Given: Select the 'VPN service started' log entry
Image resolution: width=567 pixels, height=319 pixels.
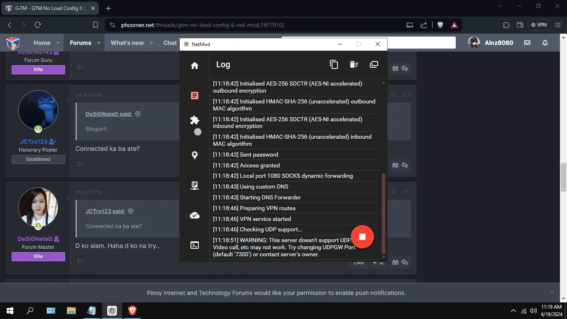Looking at the screenshot, I should (295, 219).
